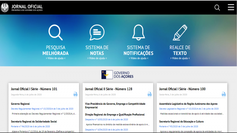This screenshot has width=237, height=133.
Task: Click the Jornal Oficial coat of arms logo
Action: tap(5, 7)
